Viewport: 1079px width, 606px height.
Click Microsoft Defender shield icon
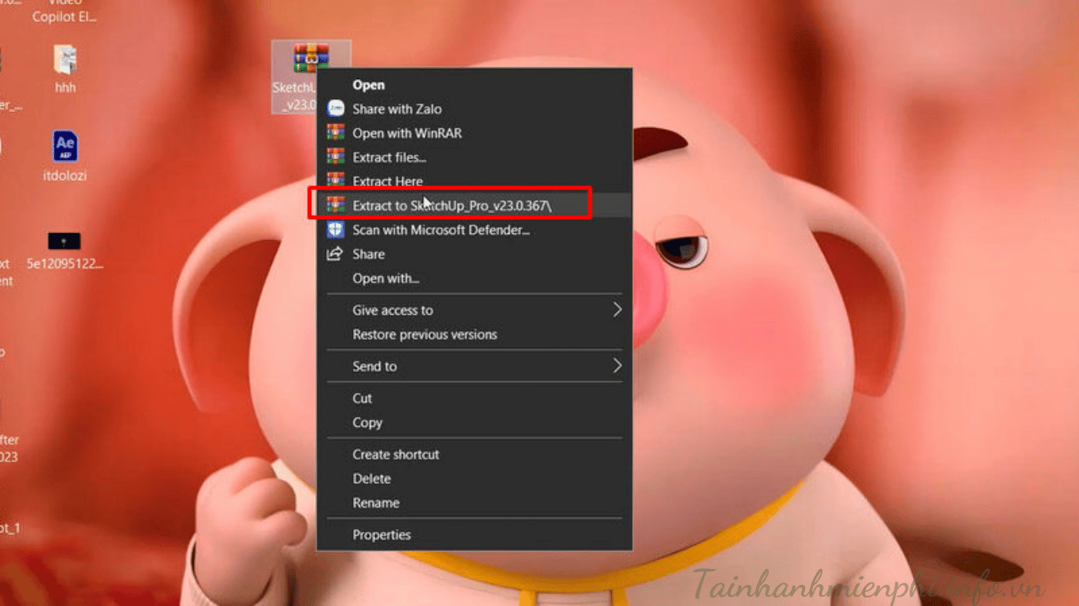[x=336, y=230]
